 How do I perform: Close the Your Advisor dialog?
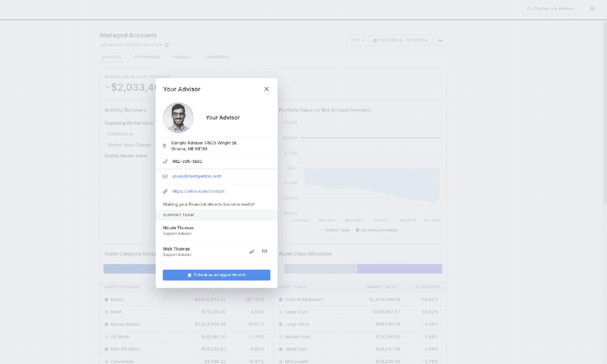266,89
